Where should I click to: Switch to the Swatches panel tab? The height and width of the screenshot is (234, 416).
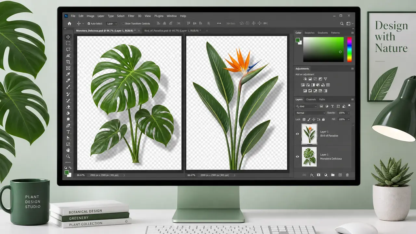pyautogui.click(x=309, y=33)
